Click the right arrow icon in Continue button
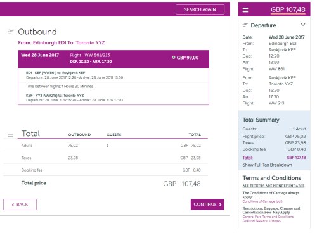The image size is (317, 233). (x=220, y=205)
